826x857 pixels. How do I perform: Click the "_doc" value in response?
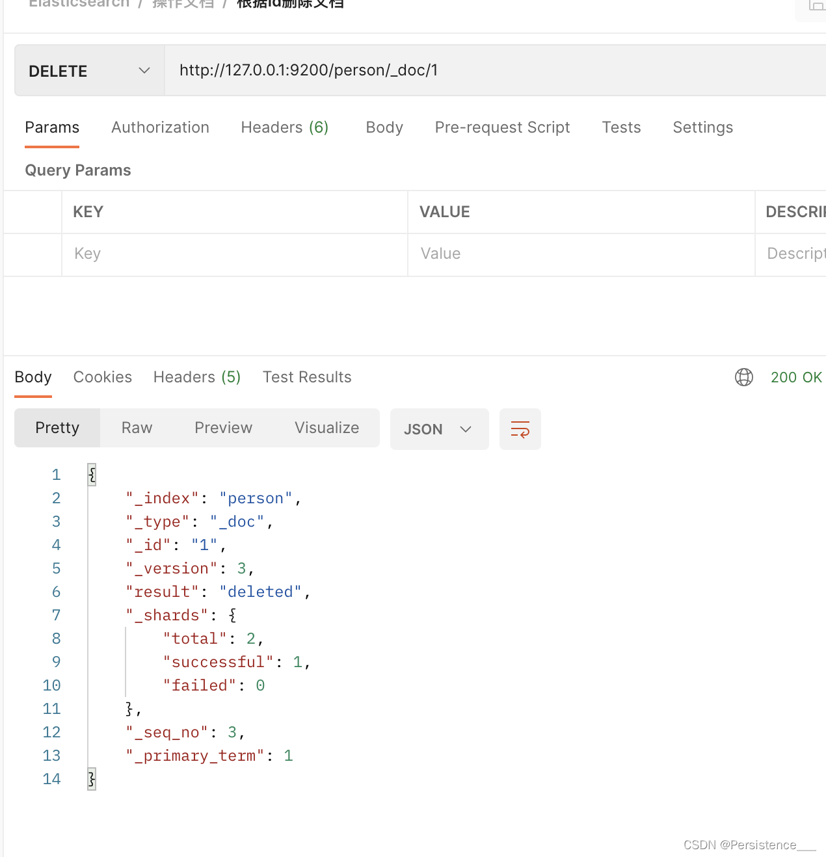(237, 522)
